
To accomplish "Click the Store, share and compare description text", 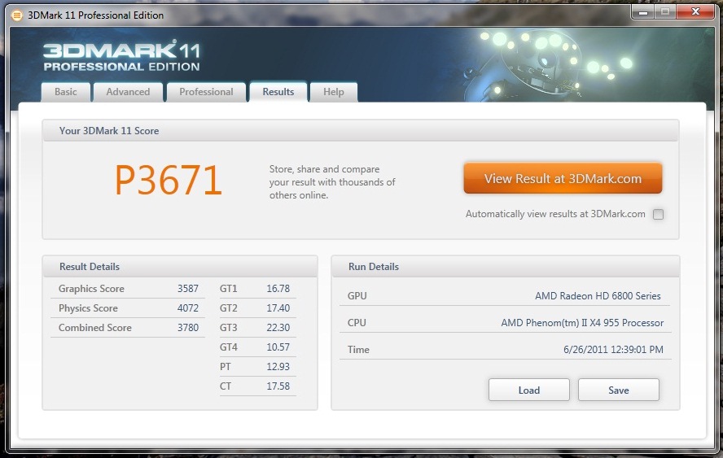I will pos(332,182).
